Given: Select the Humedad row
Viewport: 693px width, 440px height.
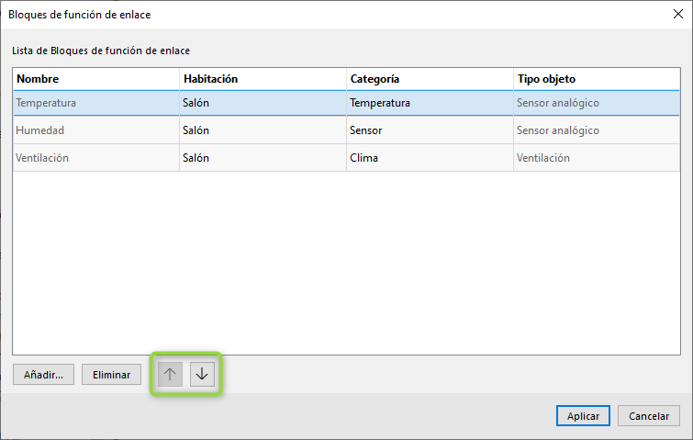Looking at the screenshot, I should click(x=96, y=130).
